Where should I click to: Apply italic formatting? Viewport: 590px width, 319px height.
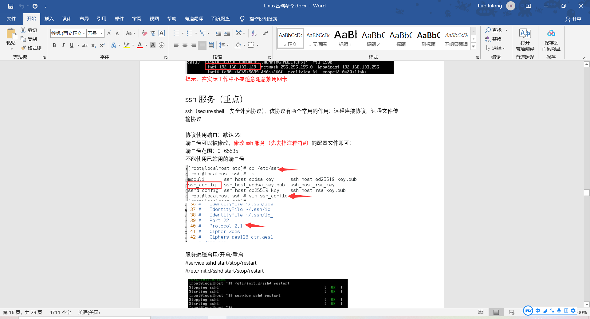(x=63, y=45)
